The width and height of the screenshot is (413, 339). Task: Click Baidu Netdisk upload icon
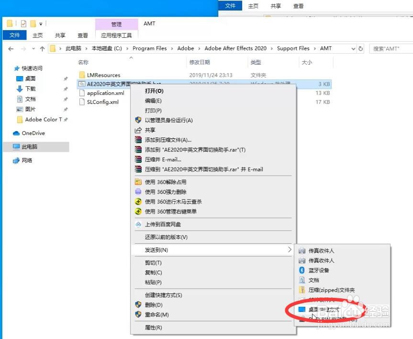(138, 225)
